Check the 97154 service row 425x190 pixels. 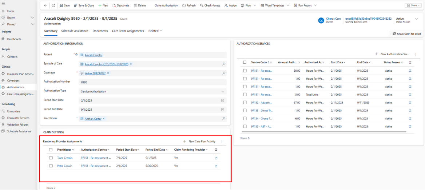(x=245, y=118)
